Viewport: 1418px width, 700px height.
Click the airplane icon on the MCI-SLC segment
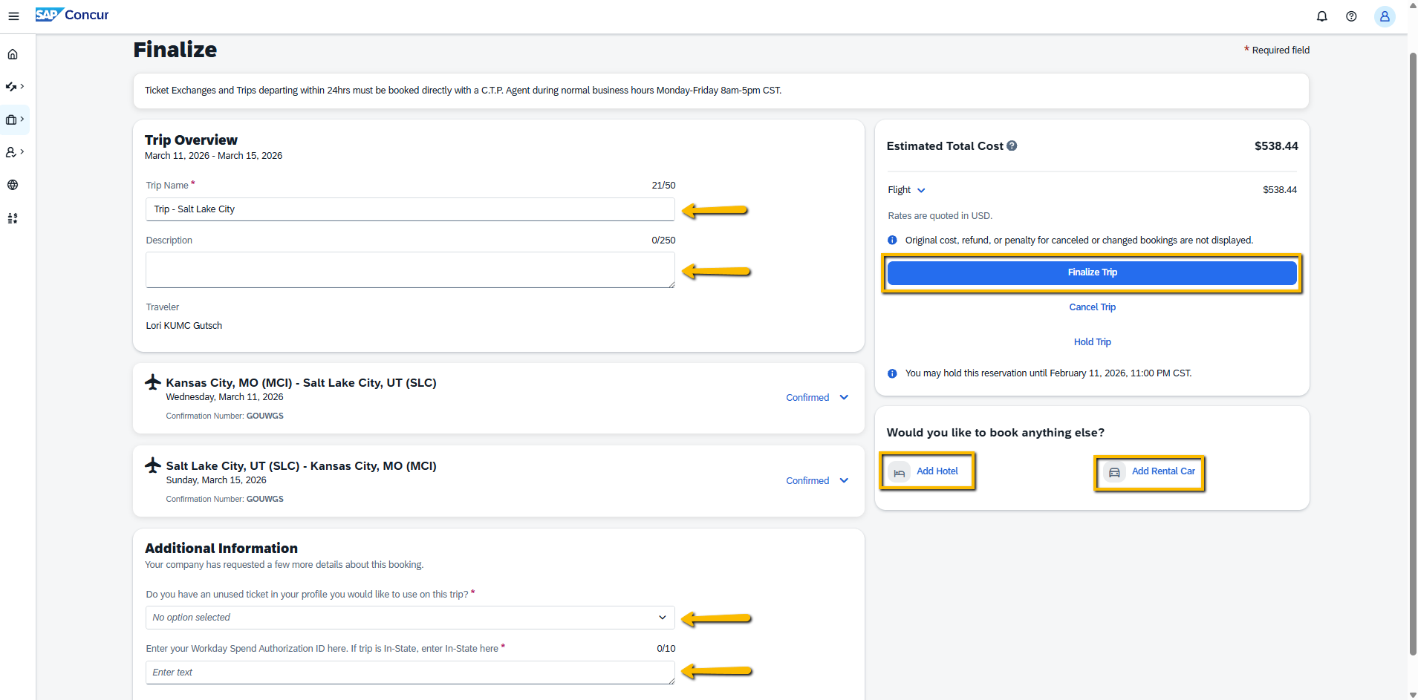coord(152,382)
